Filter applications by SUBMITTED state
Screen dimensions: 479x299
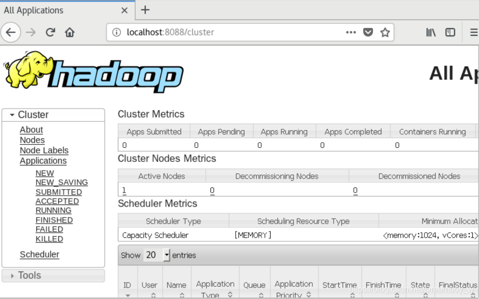pyautogui.click(x=59, y=192)
